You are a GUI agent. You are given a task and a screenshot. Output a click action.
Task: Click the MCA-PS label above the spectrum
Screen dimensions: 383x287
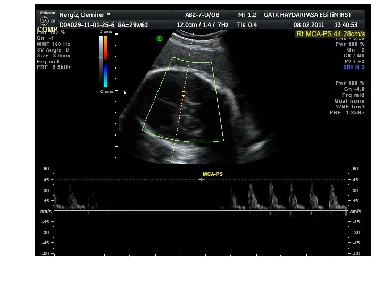(212, 174)
